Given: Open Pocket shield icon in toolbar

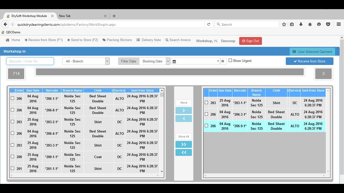Looking at the screenshot, I should [x=328, y=24].
